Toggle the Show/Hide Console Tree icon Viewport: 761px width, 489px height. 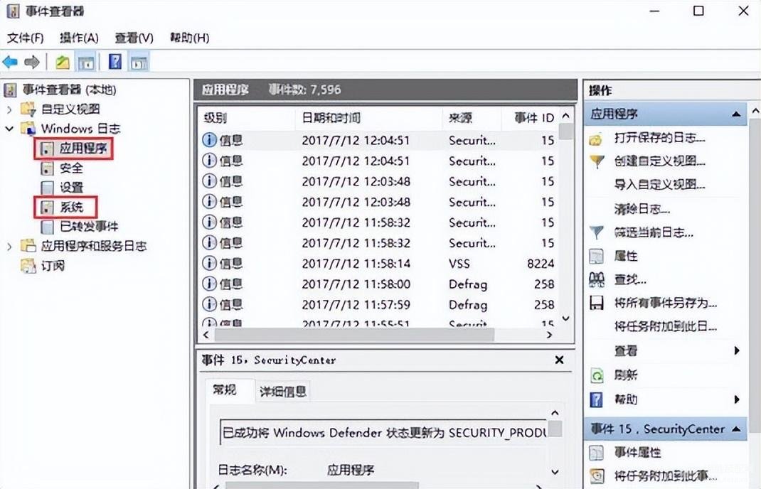(x=86, y=62)
